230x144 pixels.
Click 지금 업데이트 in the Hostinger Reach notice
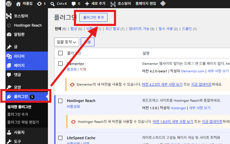point(212,121)
